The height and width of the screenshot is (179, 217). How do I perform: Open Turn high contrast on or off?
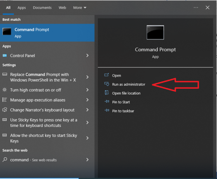[47, 90]
